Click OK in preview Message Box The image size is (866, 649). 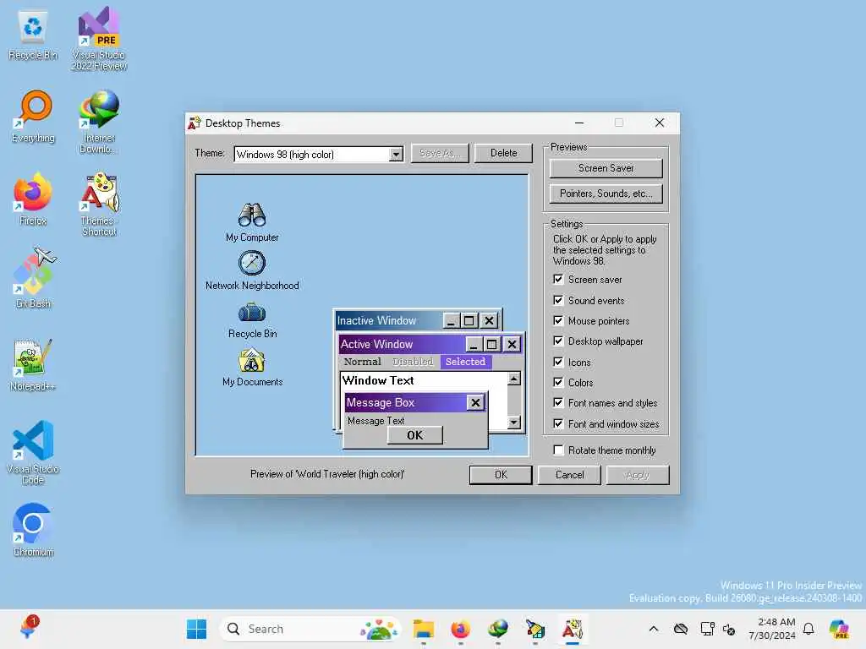414,435
